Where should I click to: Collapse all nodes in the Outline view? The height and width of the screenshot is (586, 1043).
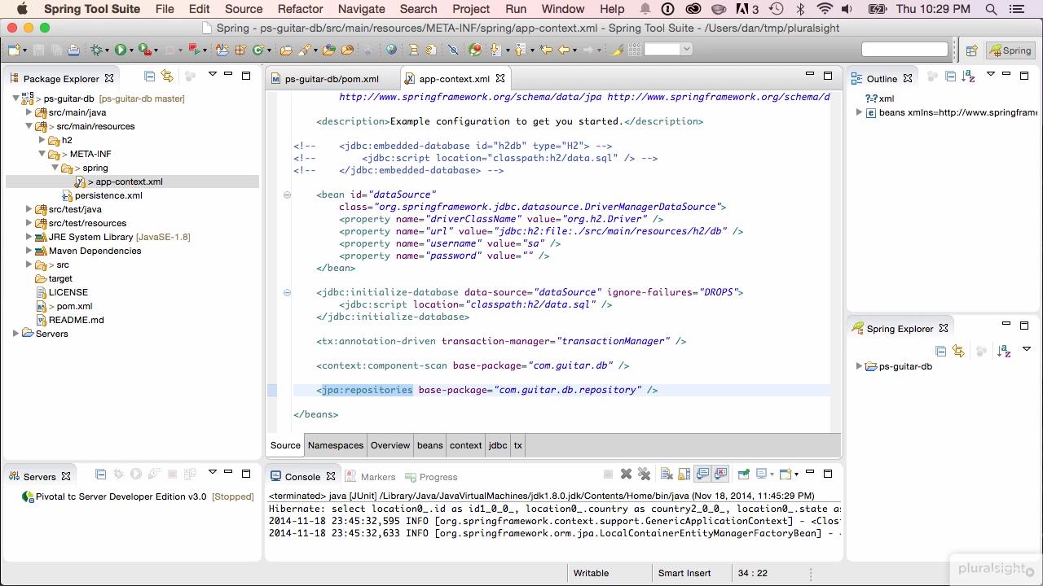[x=950, y=76]
